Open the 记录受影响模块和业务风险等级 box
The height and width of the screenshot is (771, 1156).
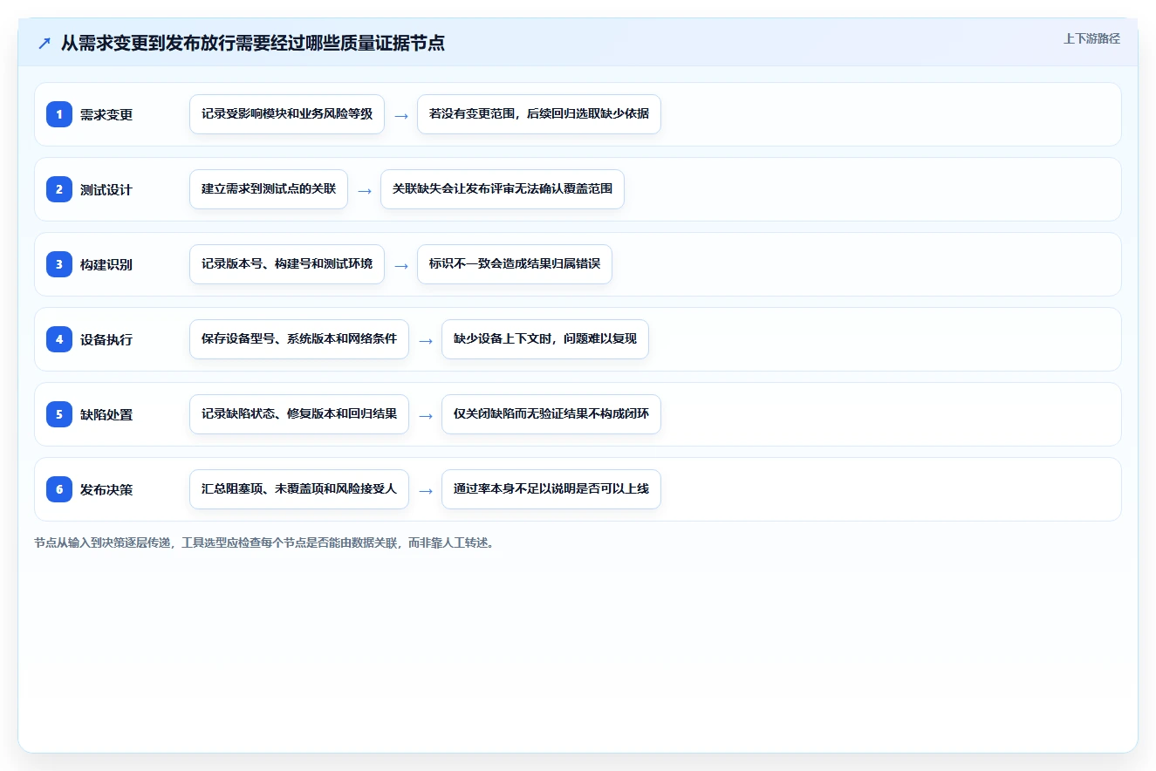(287, 114)
